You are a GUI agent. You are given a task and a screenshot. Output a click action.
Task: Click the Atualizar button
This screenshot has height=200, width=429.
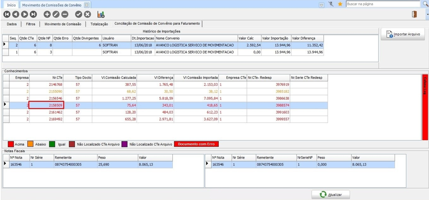331,195
